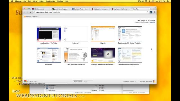Open Dashboard Vannsymposium thumbnail
This screenshot has height=101, width=180.
coord(130,55)
